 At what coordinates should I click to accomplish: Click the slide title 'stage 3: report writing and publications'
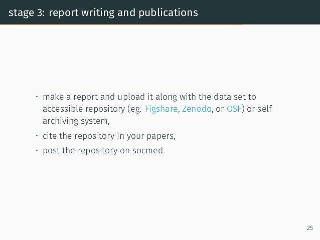[x=103, y=13]
